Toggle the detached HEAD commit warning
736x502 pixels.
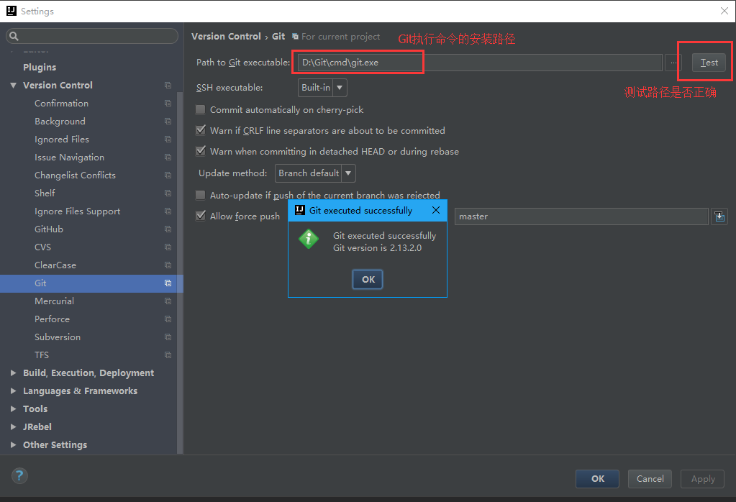[201, 152]
